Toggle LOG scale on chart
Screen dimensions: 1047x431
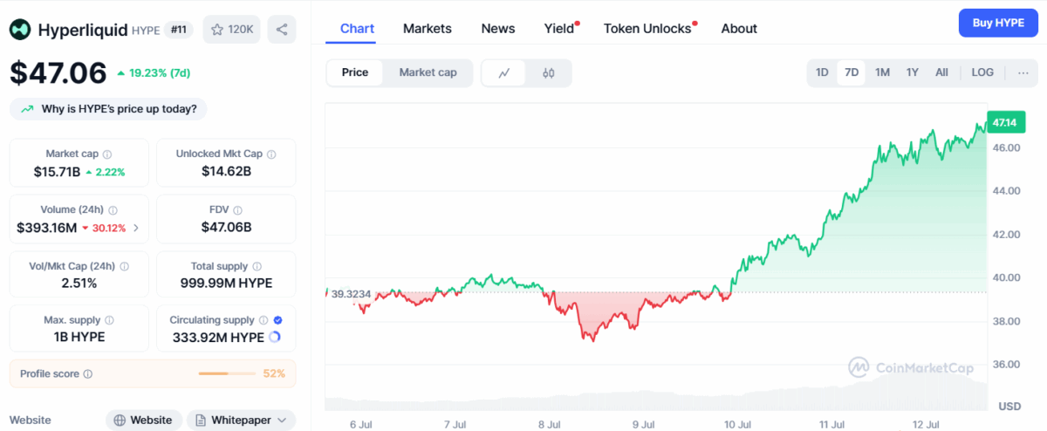[982, 72]
